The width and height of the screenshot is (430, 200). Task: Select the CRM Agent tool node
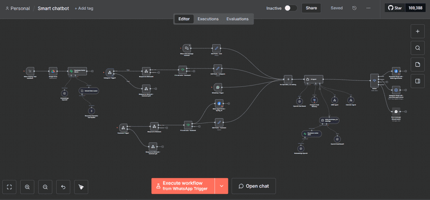334,100
